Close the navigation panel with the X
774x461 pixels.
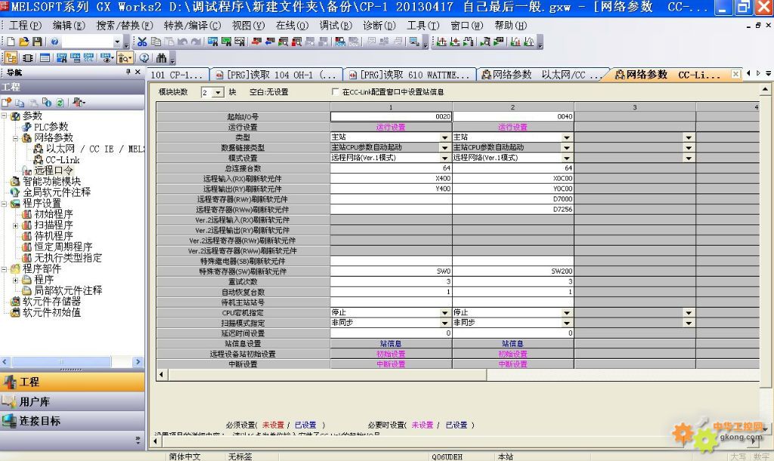(x=138, y=72)
